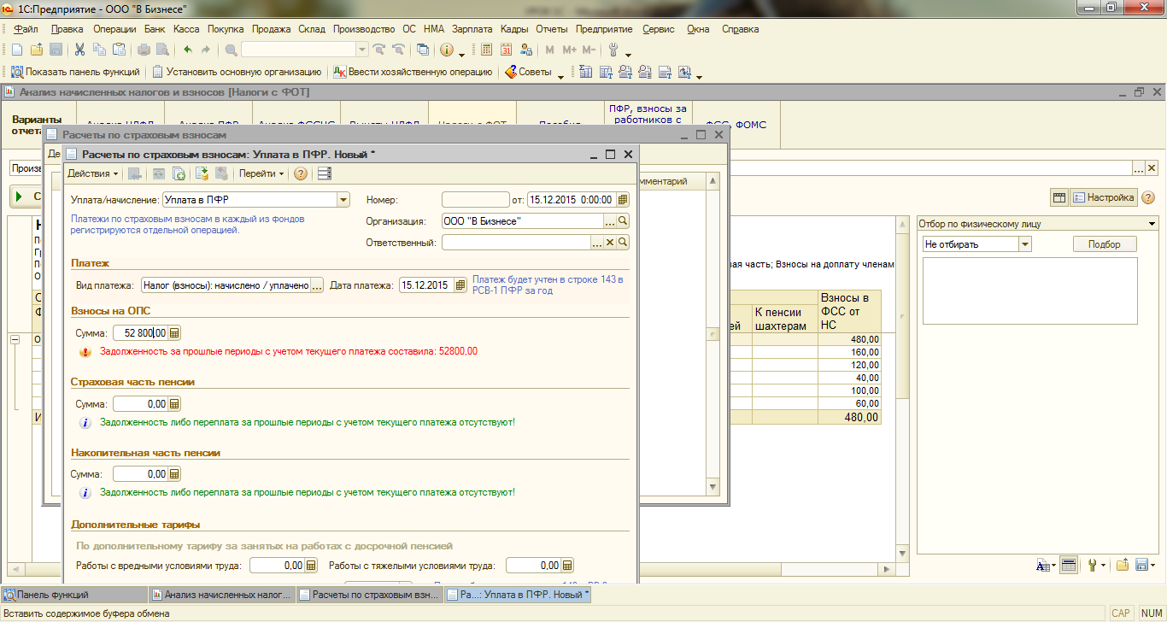Open the Сервис menu
1167x622 pixels.
click(658, 29)
